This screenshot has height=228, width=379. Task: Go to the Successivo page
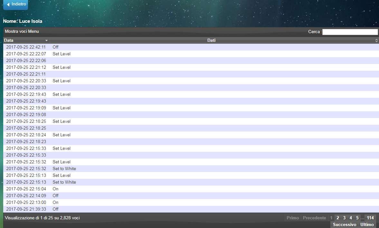[x=345, y=224]
